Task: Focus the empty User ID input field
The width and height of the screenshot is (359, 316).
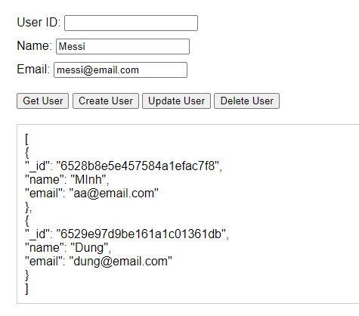Action: 131,23
